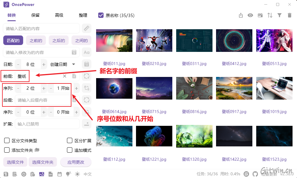Viewport: 297px width, 178px height.
Task: Click the 应用更改 button
Action: [x=76, y=162]
